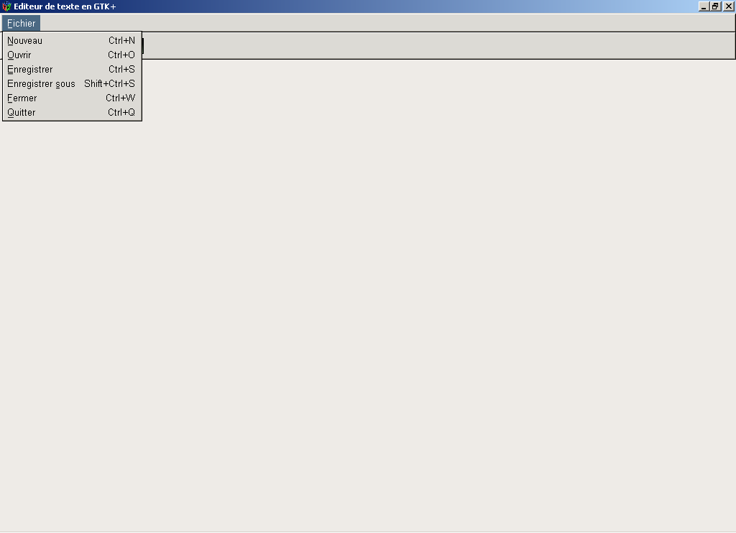Close the Editeur de texte window
Screen dimensions: 736x533
[x=728, y=6]
